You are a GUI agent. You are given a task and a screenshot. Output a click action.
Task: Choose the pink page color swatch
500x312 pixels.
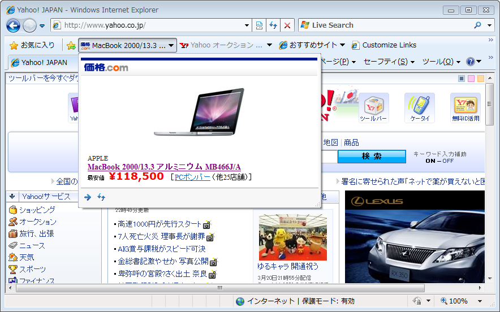tap(471, 79)
